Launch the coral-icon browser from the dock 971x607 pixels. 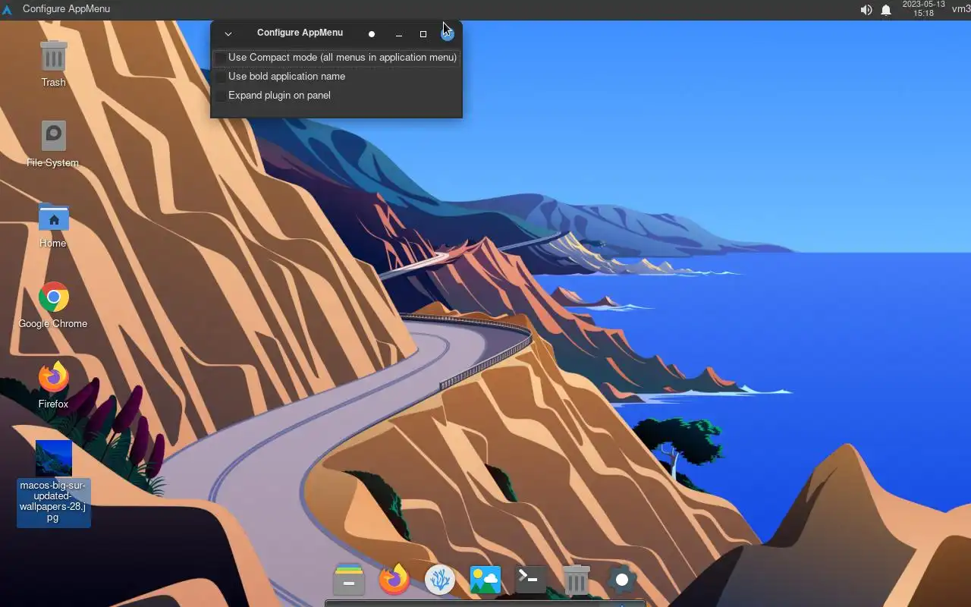[440, 580]
